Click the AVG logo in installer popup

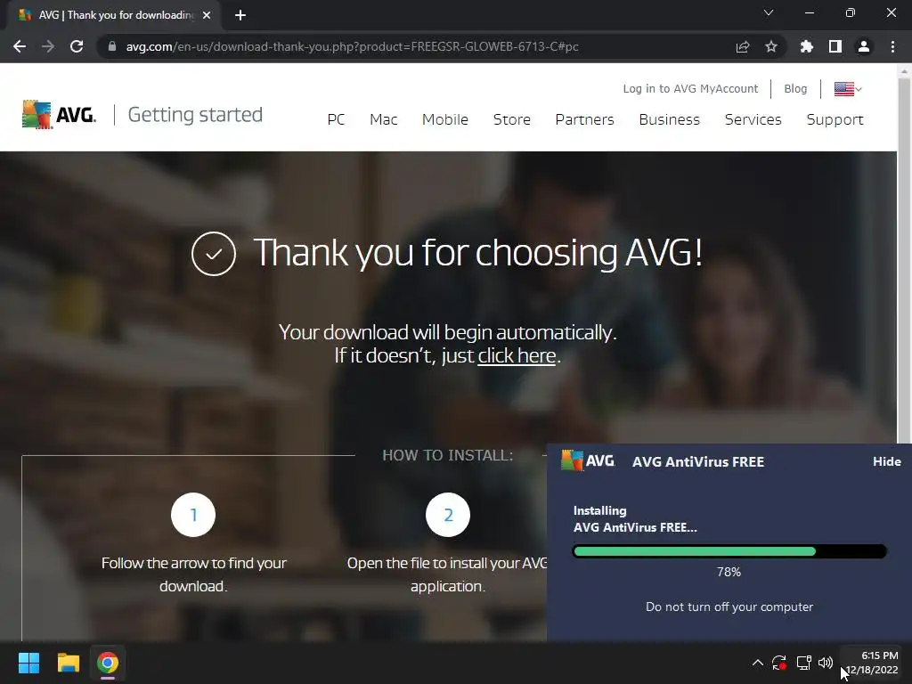click(588, 460)
